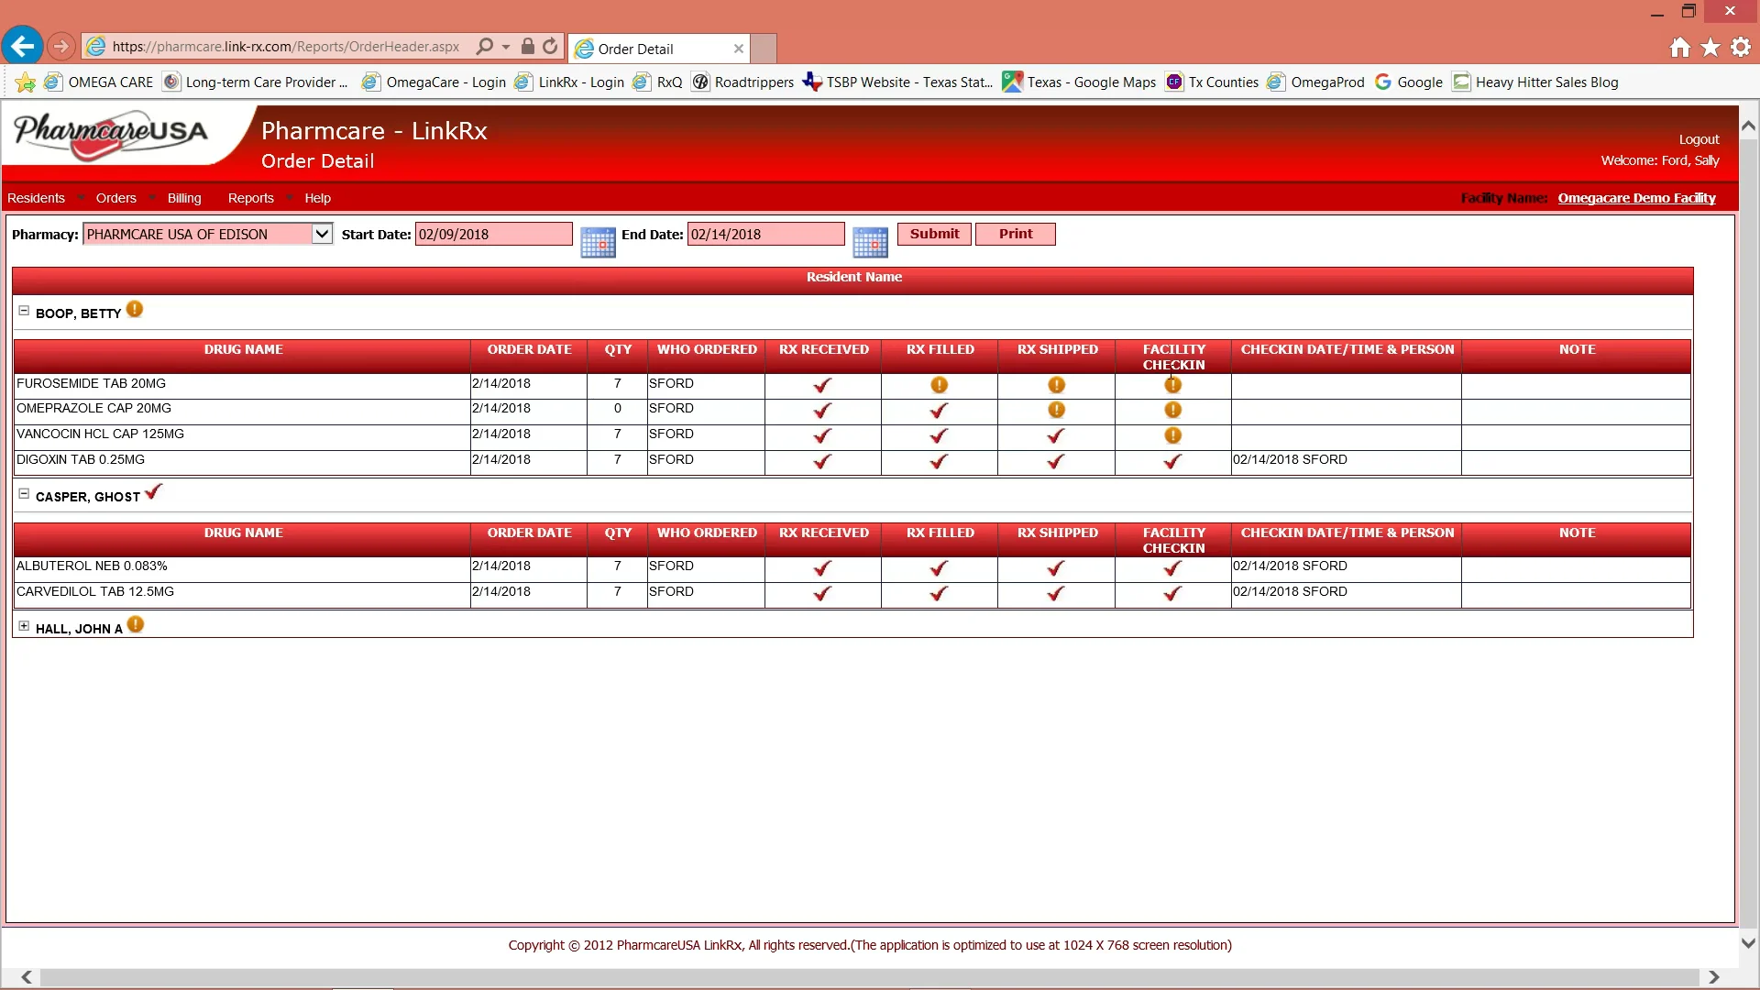Screen dimensions: 1760x990
Task: Open browser settings gear icon
Action: pos(1741,48)
